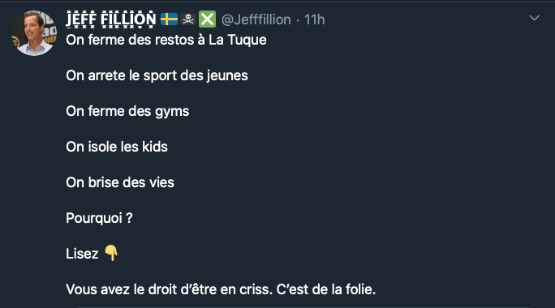Click the line 'On arrete le sport des jeunes'
Viewport: 555px width, 308px height.
(x=157, y=75)
